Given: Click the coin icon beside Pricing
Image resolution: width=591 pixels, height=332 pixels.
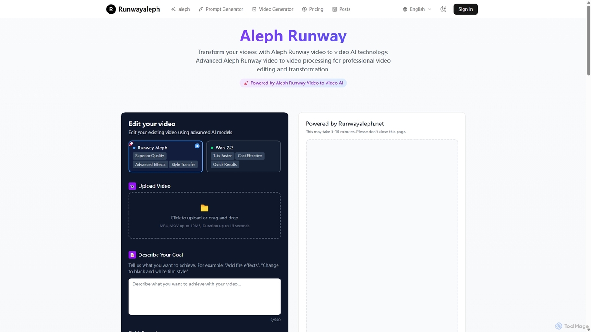Looking at the screenshot, I should (304, 9).
